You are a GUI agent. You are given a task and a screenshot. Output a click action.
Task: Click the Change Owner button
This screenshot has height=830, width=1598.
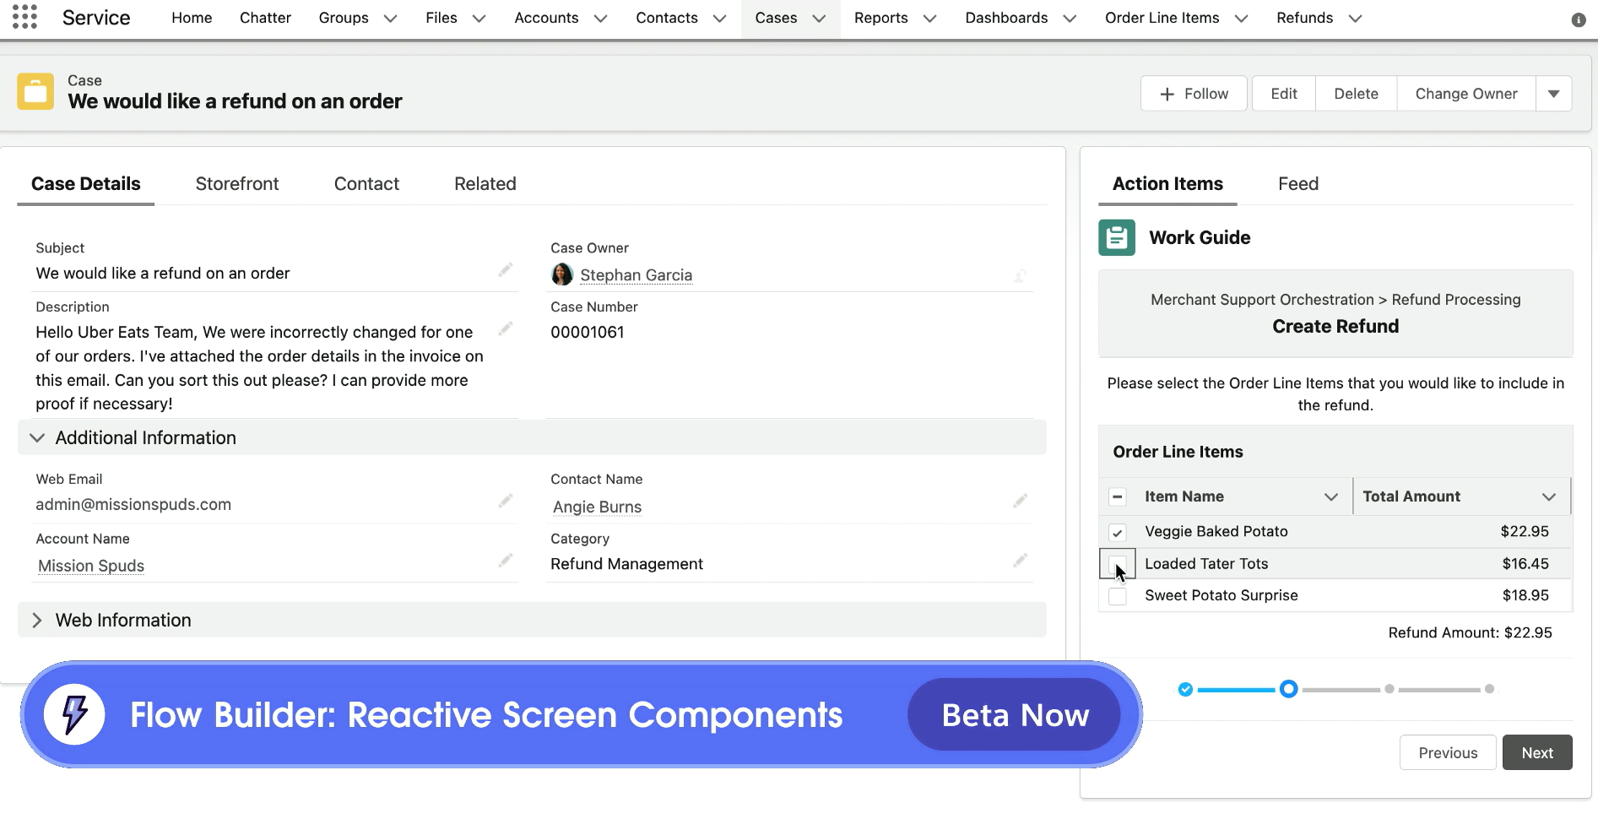point(1466,94)
